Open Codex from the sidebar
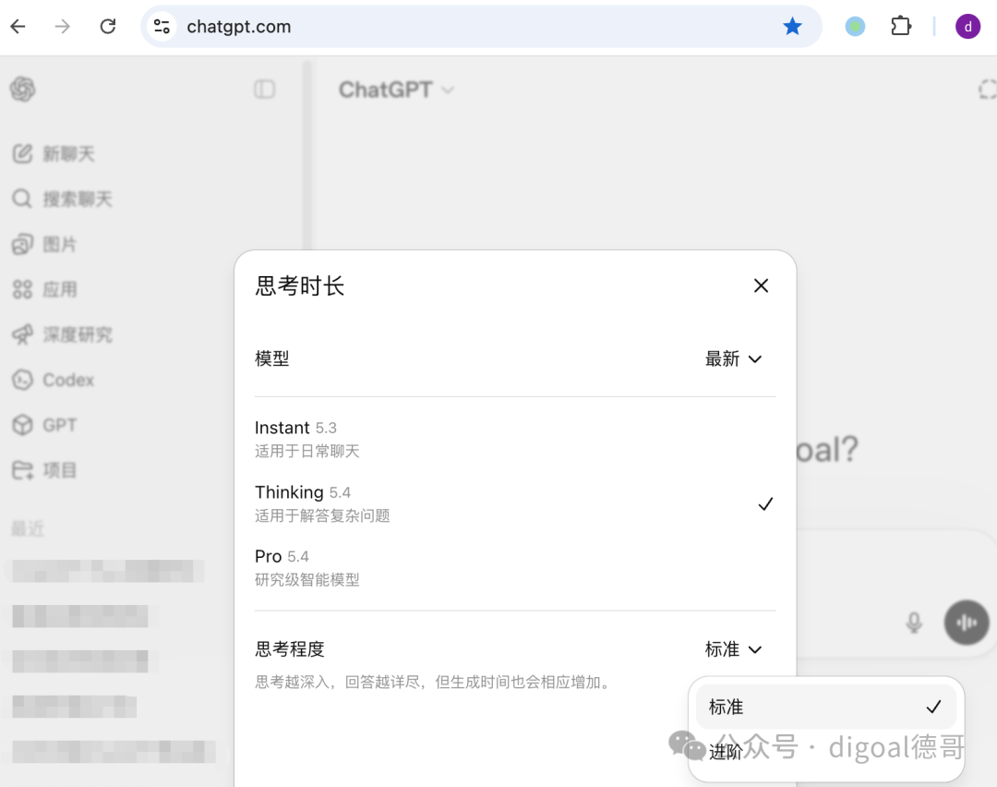The image size is (997, 787). point(54,380)
